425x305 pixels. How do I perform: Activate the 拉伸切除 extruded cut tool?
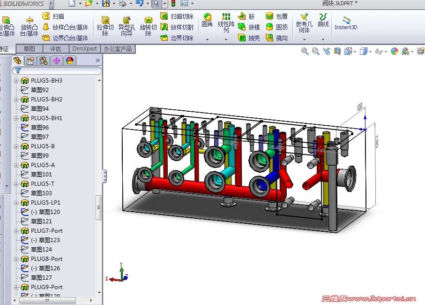(x=105, y=27)
